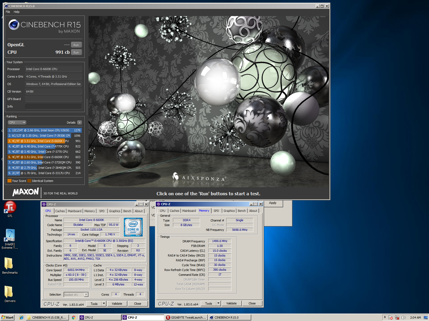
Task: Click Tools button in left CPU-Z window
Action: point(94,304)
